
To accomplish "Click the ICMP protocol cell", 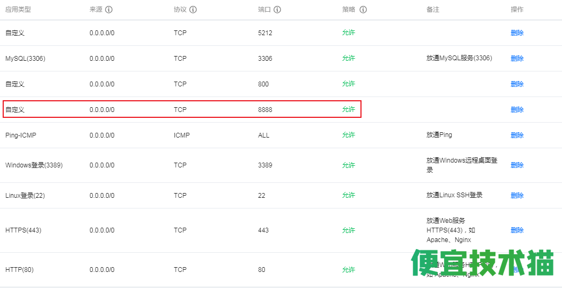I will [182, 135].
